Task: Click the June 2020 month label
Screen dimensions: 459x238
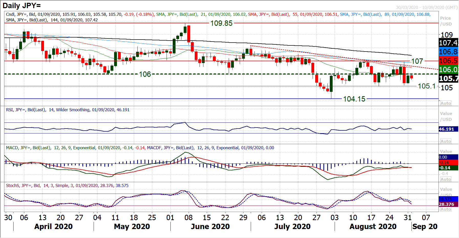Action: [x=210, y=227]
